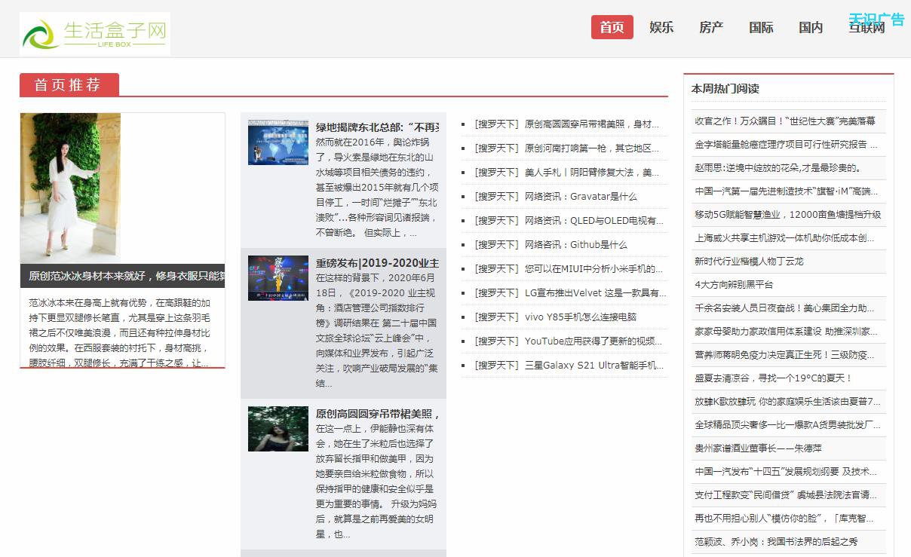Open hot read 中国一汽发布“十四五”发展规划纲要
The width and height of the screenshot is (911, 557).
pyautogui.click(x=786, y=471)
